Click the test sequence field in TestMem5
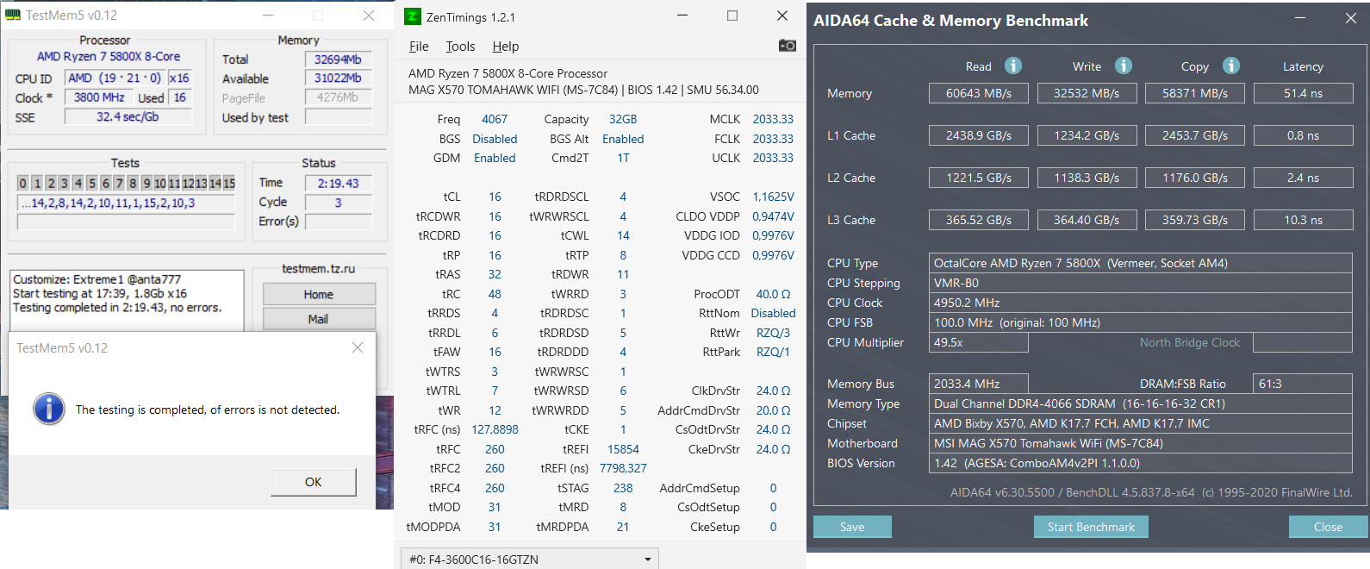Screen dimensions: 1370x569 (x=126, y=203)
